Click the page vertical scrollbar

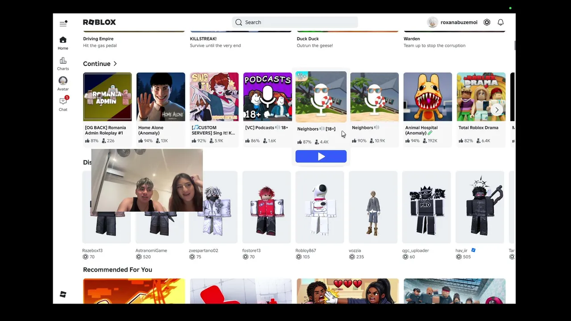click(514, 46)
